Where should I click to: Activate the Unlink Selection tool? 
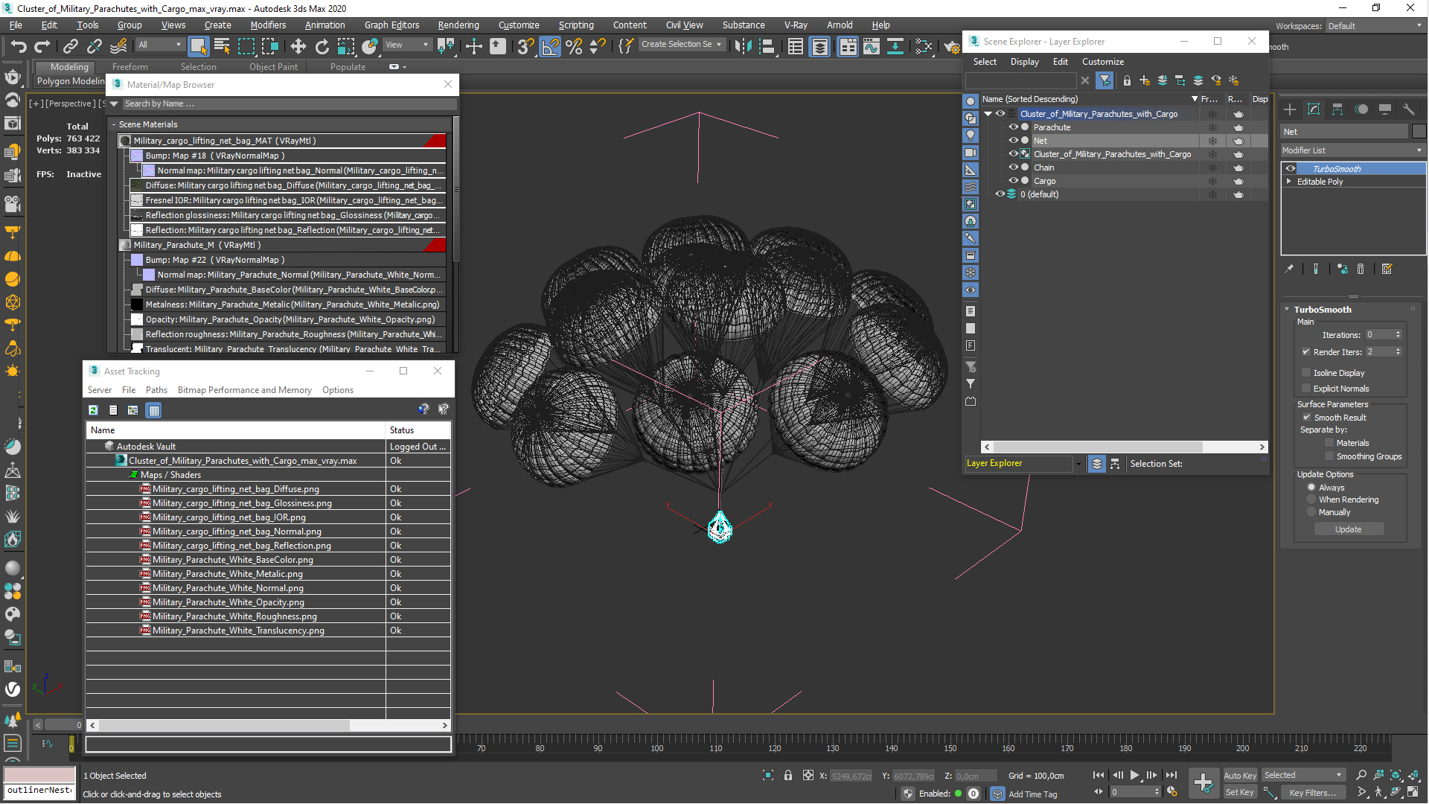(x=95, y=46)
